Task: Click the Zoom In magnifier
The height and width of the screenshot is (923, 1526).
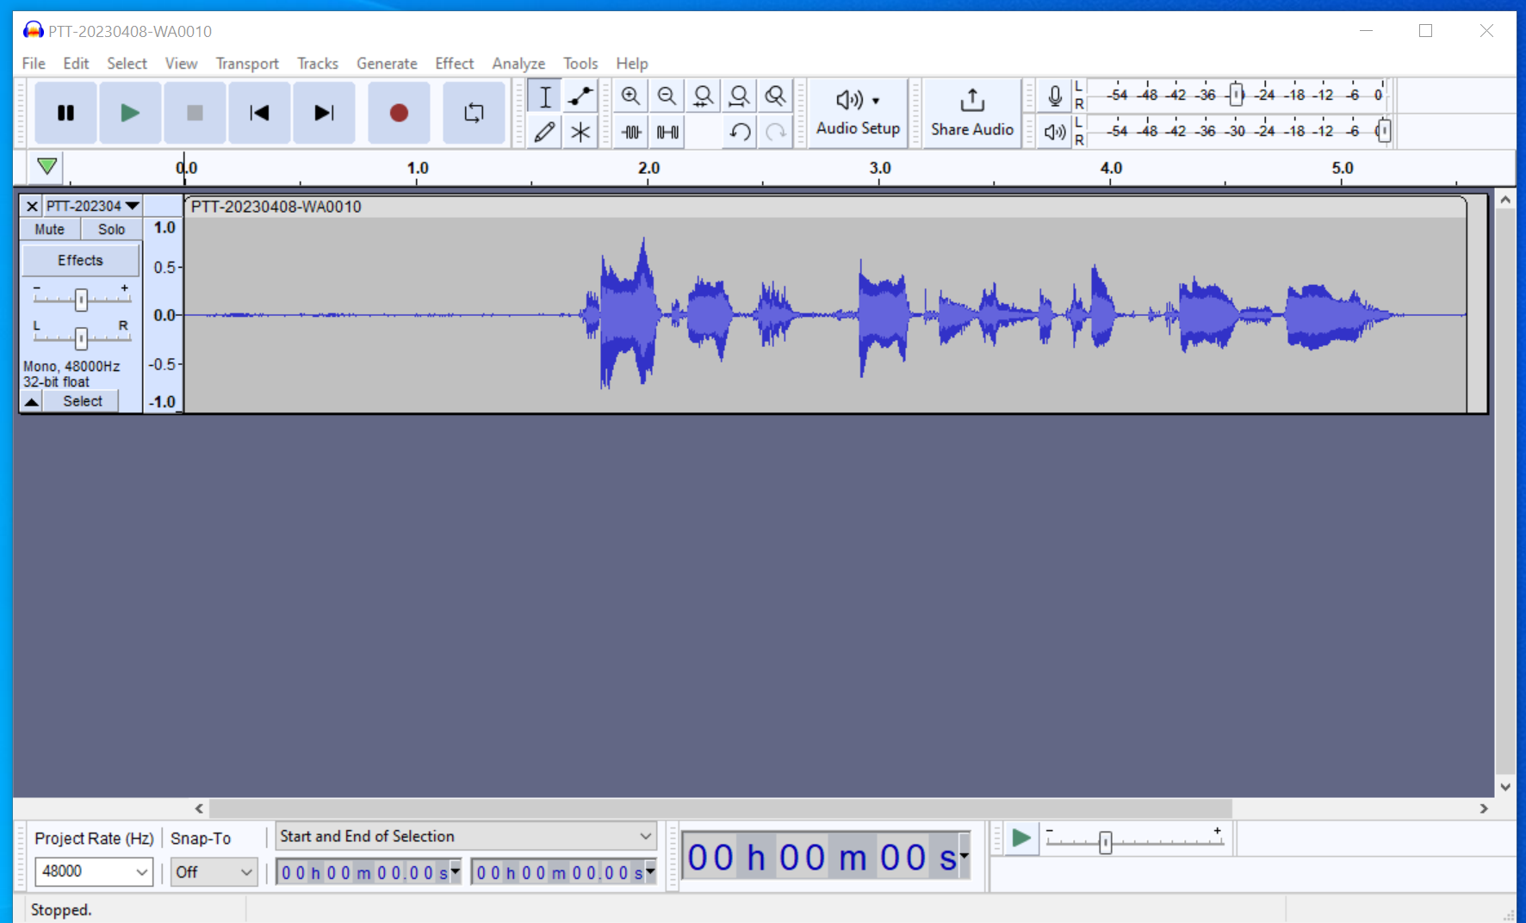Action: [630, 96]
